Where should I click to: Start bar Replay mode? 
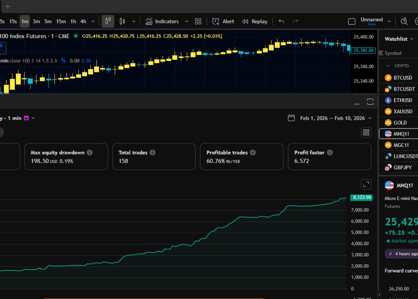(255, 21)
